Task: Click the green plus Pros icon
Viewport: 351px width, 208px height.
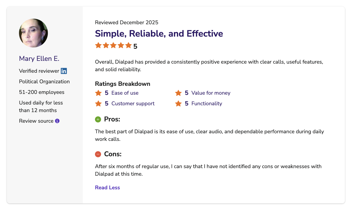Action: pyautogui.click(x=98, y=119)
